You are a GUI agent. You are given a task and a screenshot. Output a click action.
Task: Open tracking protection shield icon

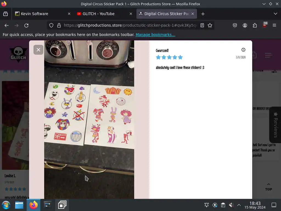(51, 26)
